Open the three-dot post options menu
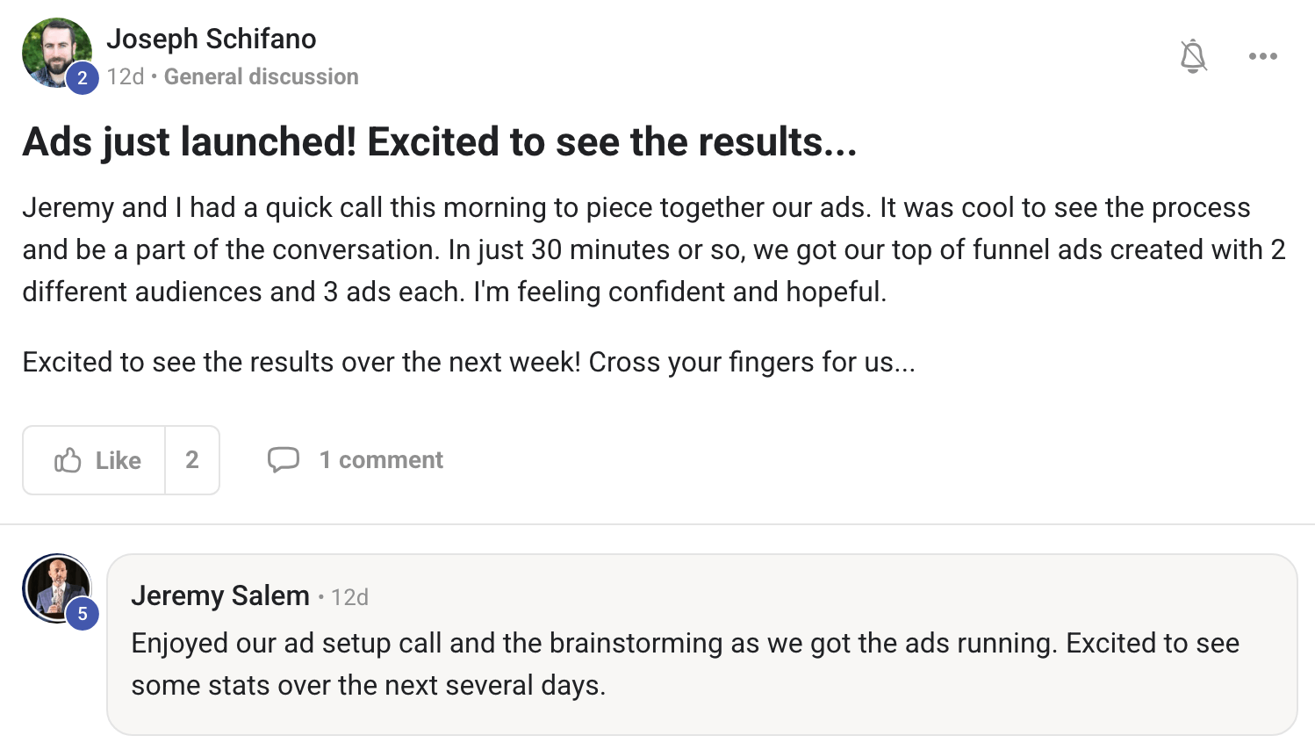Image resolution: width=1315 pixels, height=750 pixels. 1262,56
